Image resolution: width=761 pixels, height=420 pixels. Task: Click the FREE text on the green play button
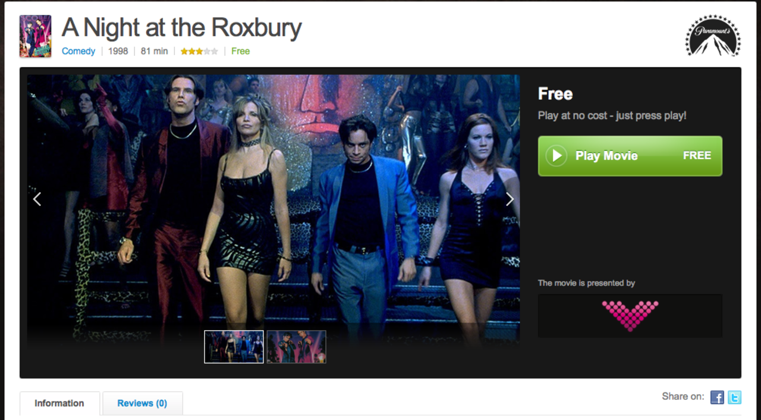[697, 156]
